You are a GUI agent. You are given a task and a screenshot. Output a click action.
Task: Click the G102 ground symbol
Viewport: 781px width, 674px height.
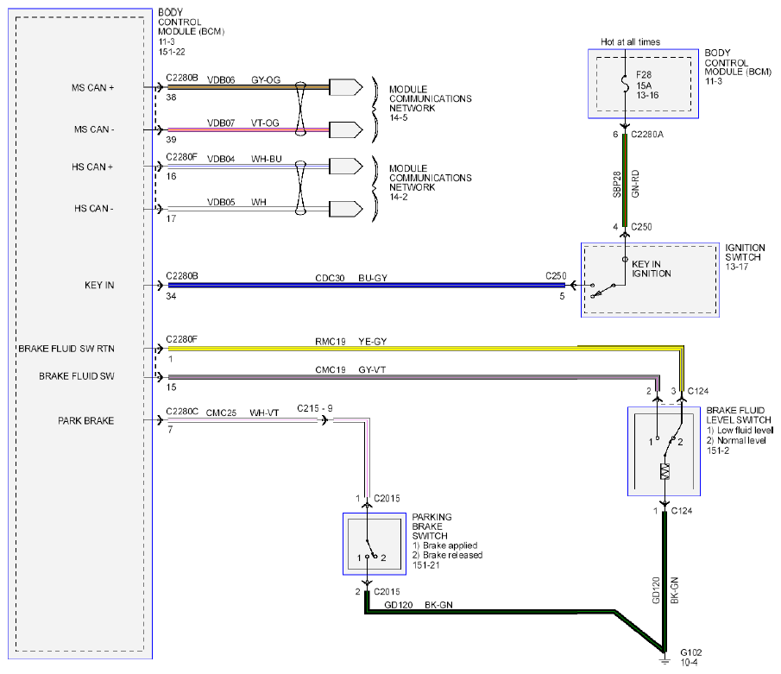[664, 660]
